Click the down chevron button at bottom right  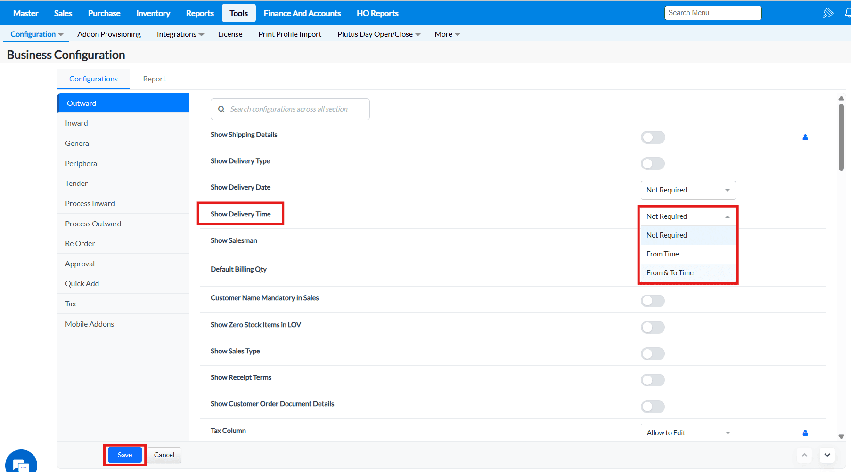(827, 455)
